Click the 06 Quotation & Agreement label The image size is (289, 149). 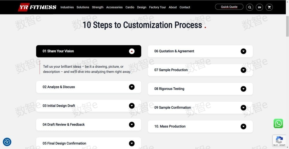174,51
